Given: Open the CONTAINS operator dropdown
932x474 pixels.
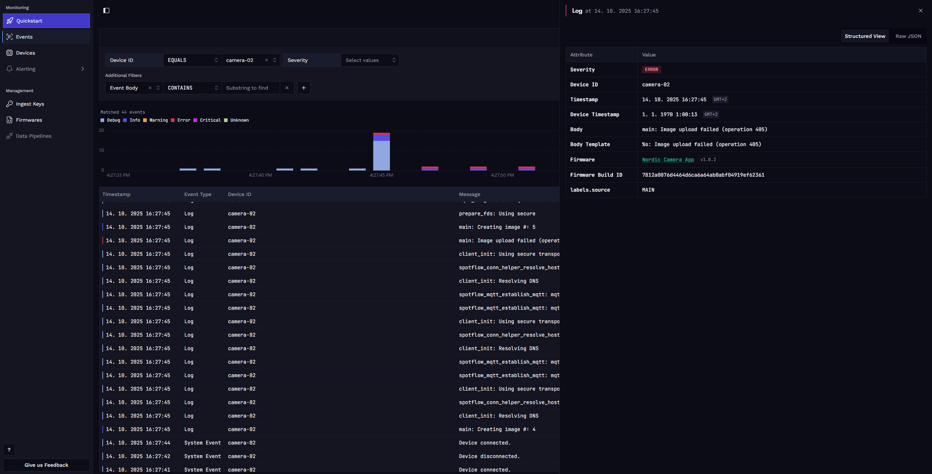Looking at the screenshot, I should (x=192, y=87).
